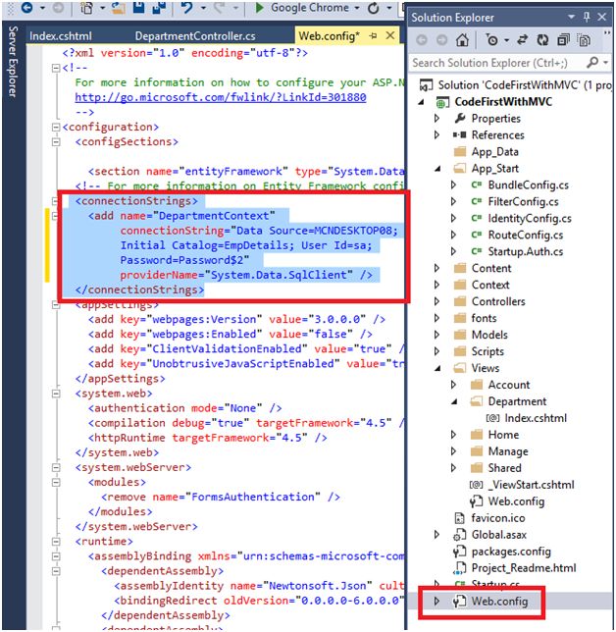
Task: Select IdentityConfig.cs in the tree
Action: [x=530, y=218]
